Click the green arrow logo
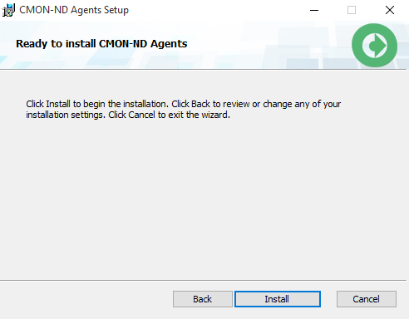 pos(374,45)
